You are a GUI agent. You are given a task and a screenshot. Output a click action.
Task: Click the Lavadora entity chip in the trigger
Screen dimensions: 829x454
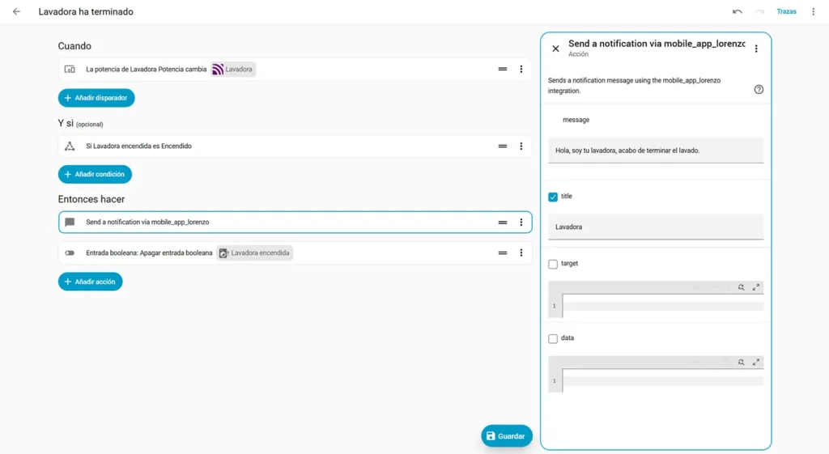(x=233, y=70)
